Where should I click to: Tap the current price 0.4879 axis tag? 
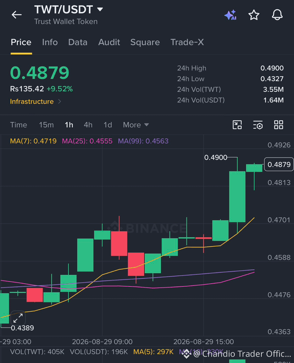point(279,164)
